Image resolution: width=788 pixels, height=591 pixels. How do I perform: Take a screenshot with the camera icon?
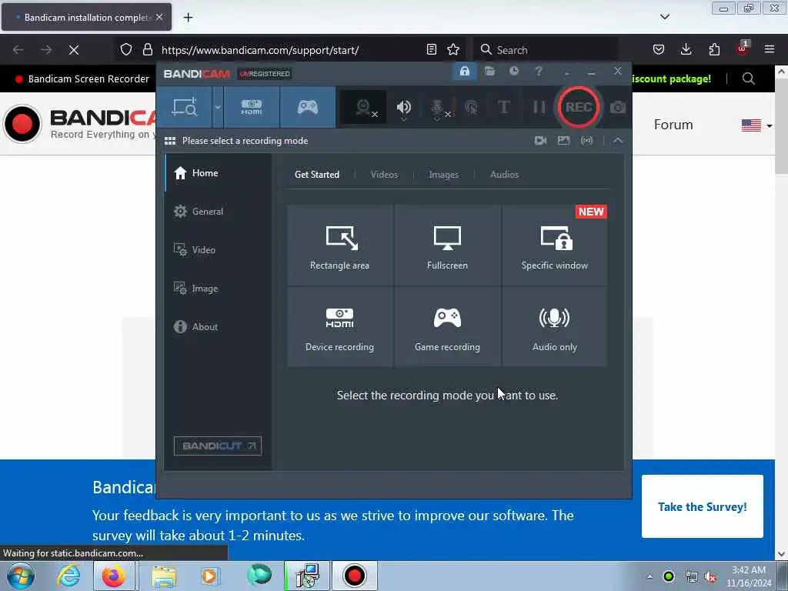tap(618, 107)
